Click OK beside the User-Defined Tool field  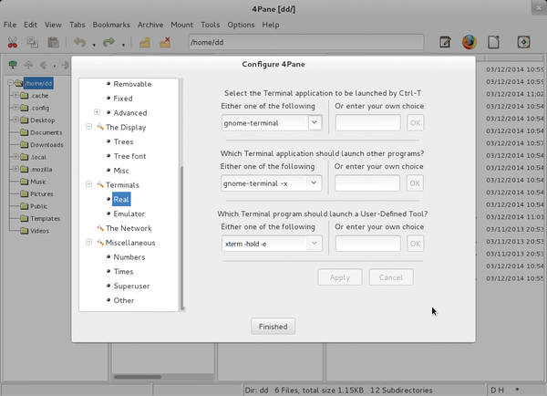tap(415, 244)
